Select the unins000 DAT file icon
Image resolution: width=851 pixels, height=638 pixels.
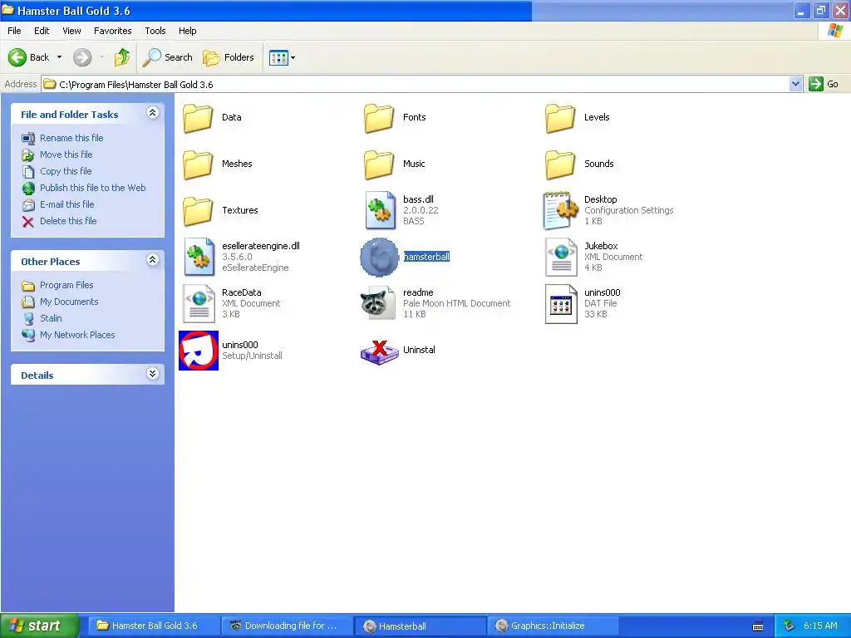pyautogui.click(x=561, y=304)
